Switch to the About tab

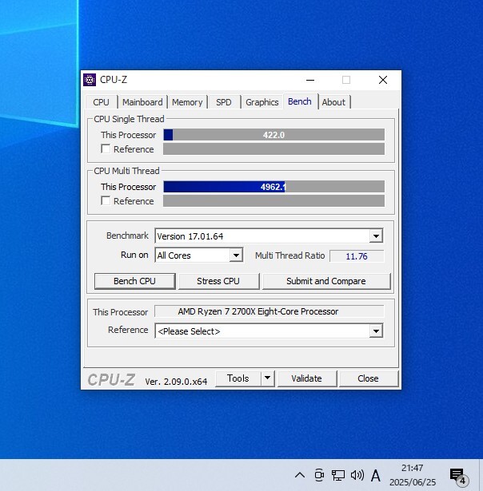333,102
